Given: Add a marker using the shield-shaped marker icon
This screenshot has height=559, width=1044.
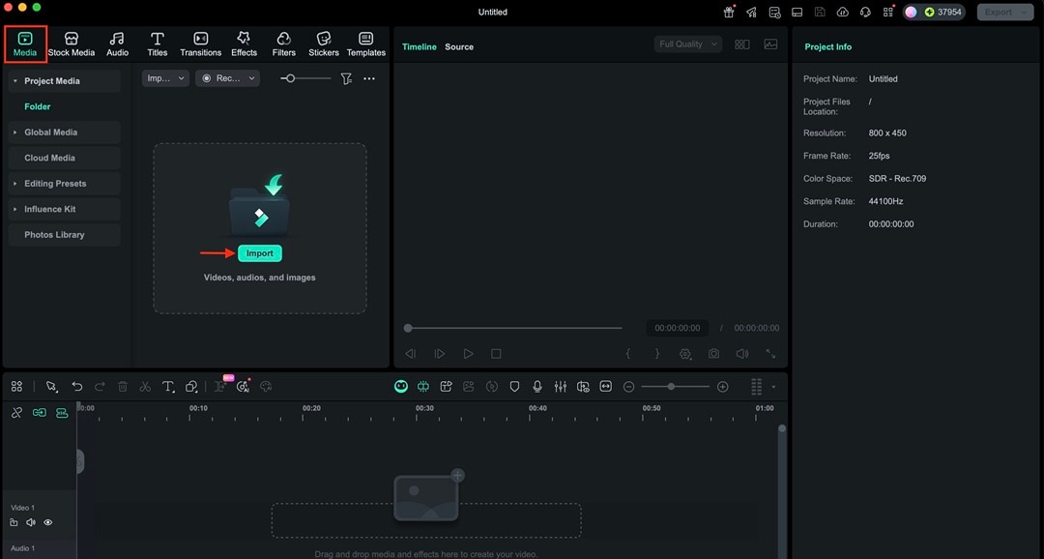Looking at the screenshot, I should (514, 386).
